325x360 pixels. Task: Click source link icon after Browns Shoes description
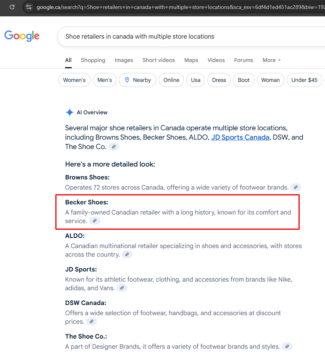pos(296,187)
